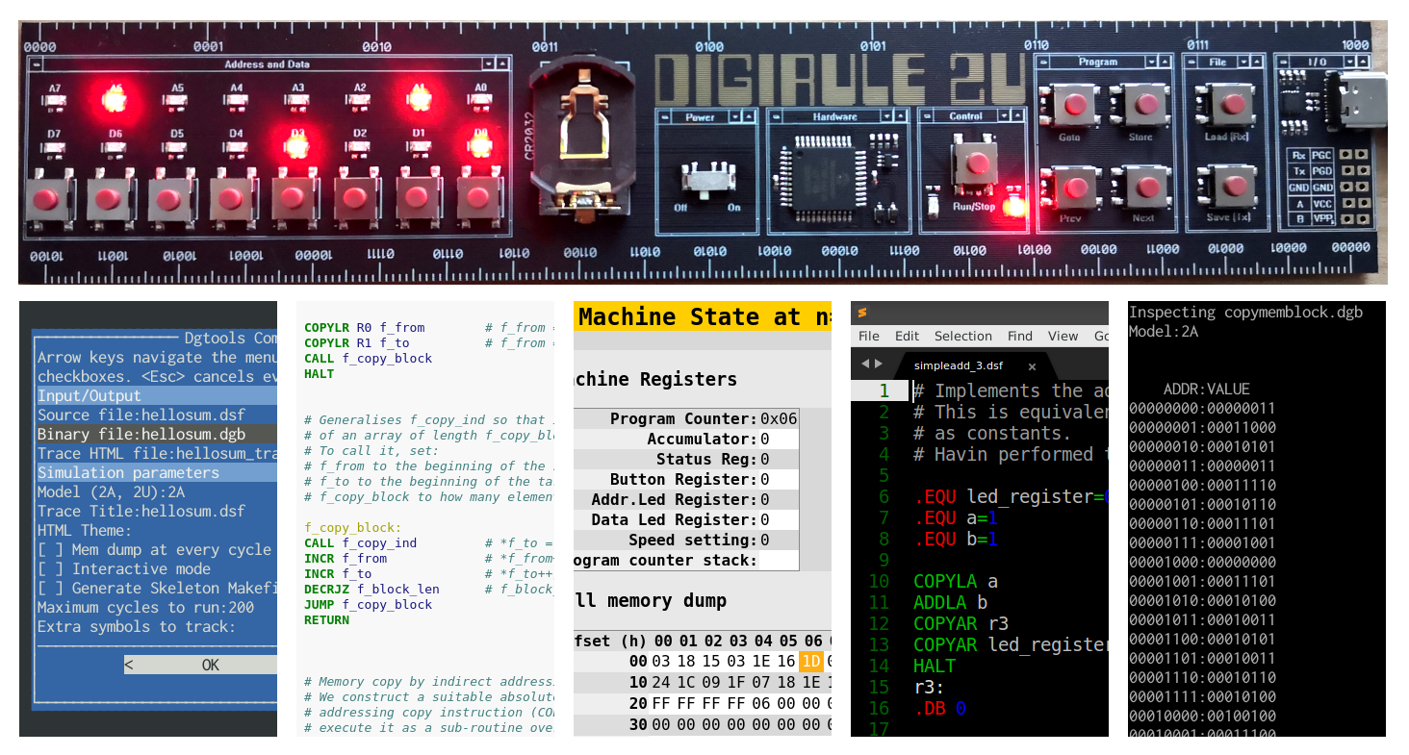Screen dimensions: 1409x755
Task: Confirm the Dgtools dialog with OK
Action: 200,665
